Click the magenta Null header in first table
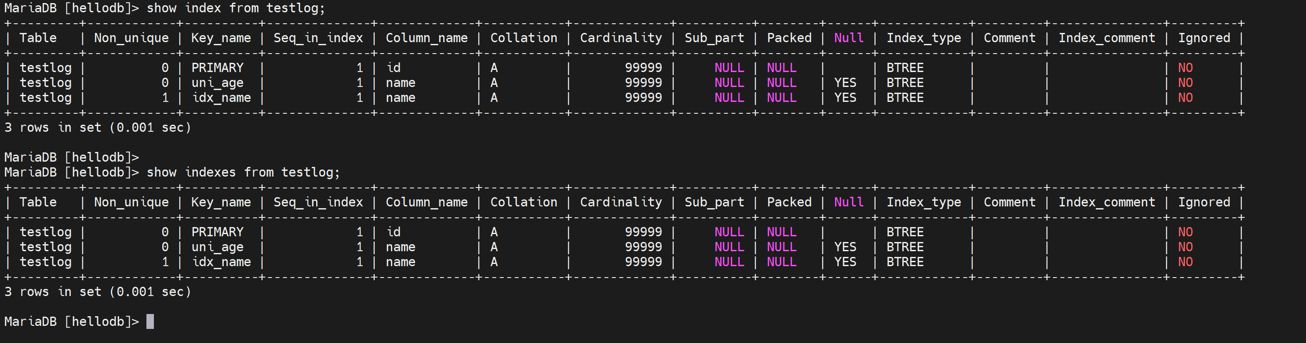Screen dimensions: 1306x343 (848, 38)
